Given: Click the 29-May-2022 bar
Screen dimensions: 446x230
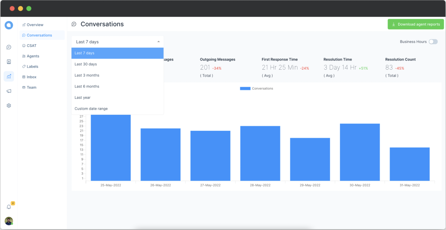Looking at the screenshot, I should pos(310,159).
